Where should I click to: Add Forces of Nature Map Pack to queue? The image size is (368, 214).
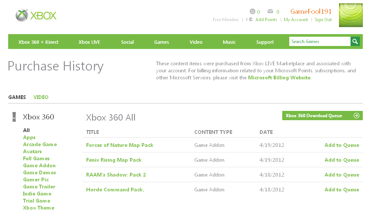pyautogui.click(x=342, y=145)
